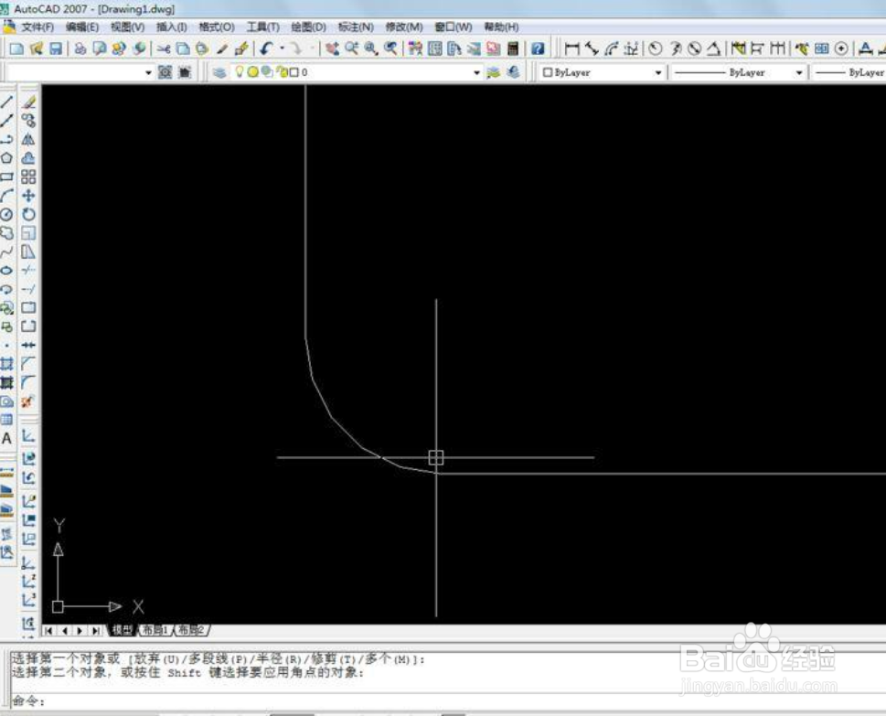Click the Angular dimension icon
The height and width of the screenshot is (716, 886).
[x=714, y=48]
